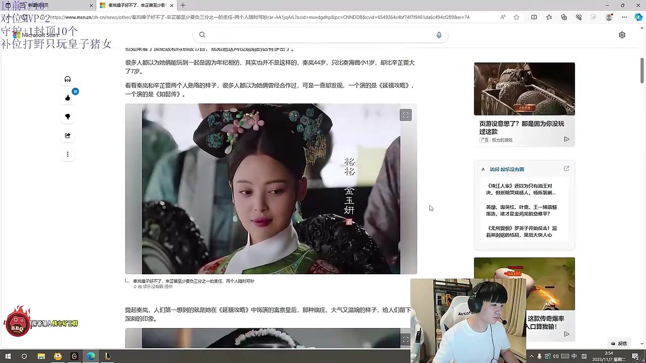Image resolution: width=646 pixels, height=363 pixels.
Task: Open the Edge profile avatar
Action: click(x=609, y=17)
